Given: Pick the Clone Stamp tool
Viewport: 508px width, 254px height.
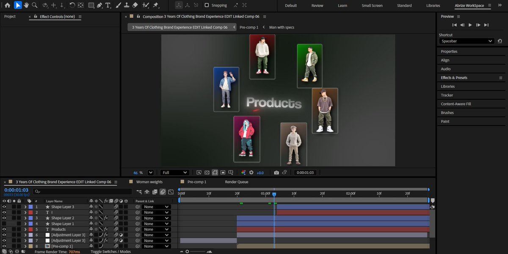Looking at the screenshot, I should pyautogui.click(x=127, y=6).
